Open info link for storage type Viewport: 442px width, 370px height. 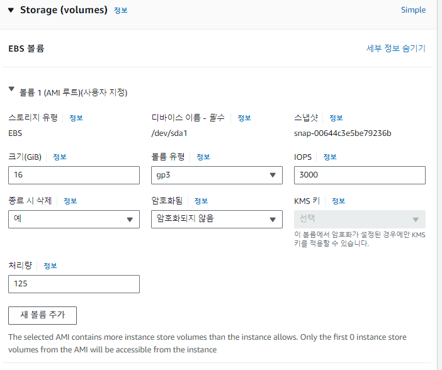point(76,118)
